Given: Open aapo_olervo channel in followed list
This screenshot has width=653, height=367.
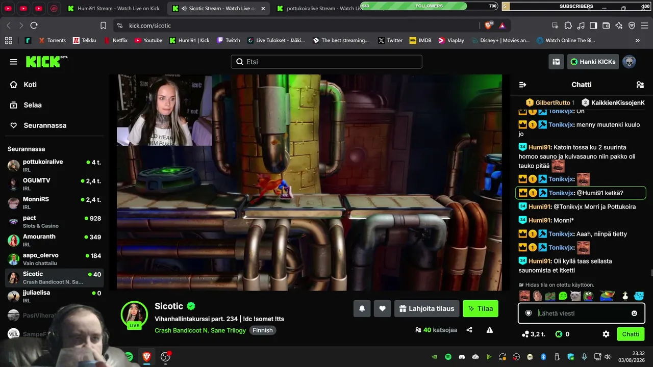Looking at the screenshot, I should coord(55,259).
